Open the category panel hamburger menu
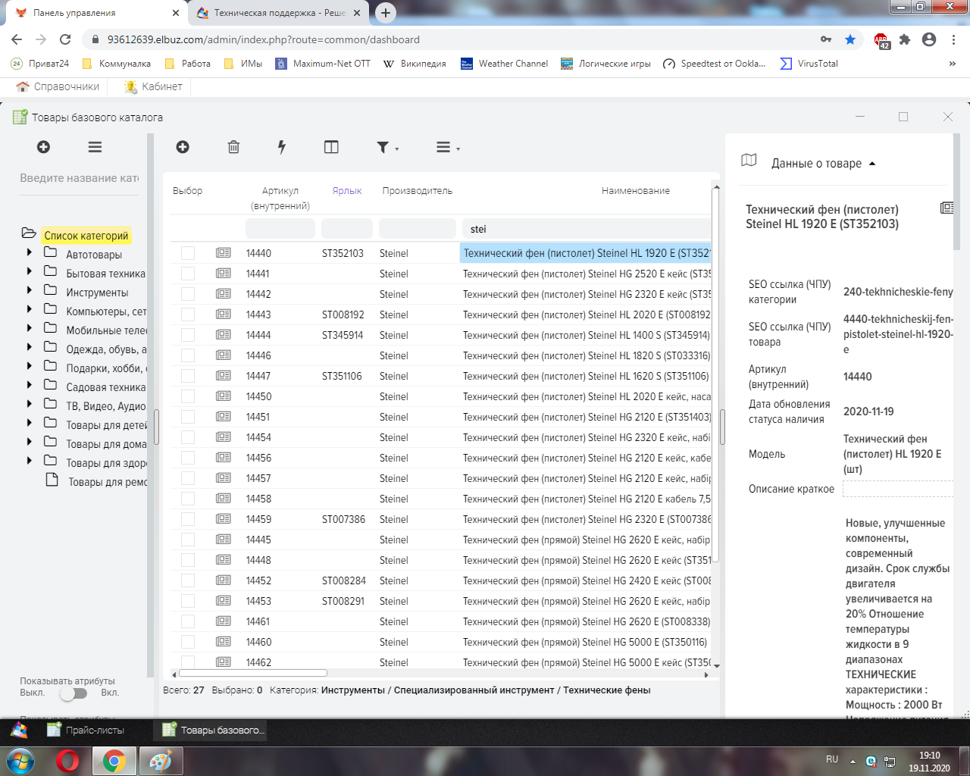Viewport: 970px width, 776px height. click(95, 147)
